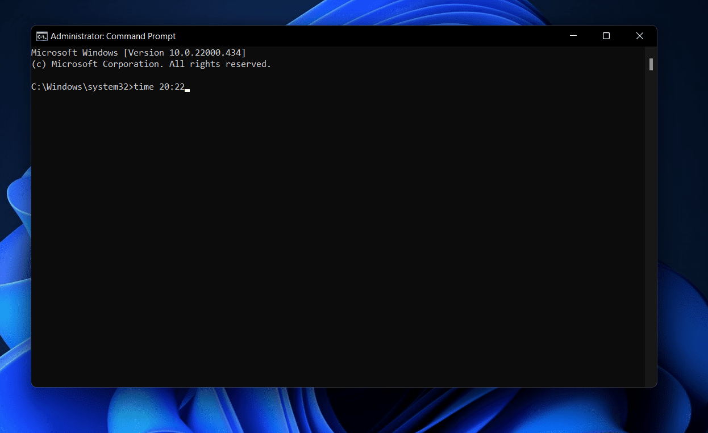Select the word Corporation in the copyright line
708x433 pixels.
point(132,64)
